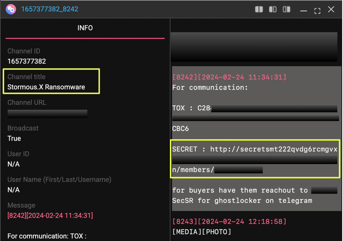
Task: Select the both-panes split layout icon
Action: click(259, 9)
